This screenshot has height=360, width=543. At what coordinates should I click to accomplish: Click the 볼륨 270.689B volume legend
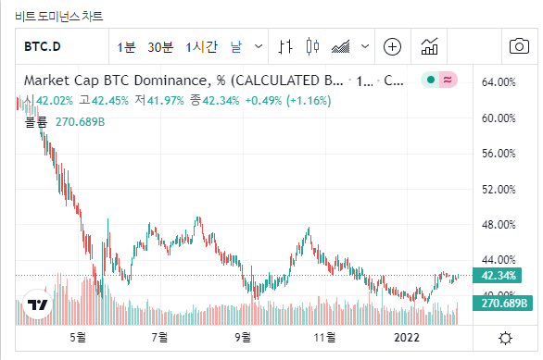coord(65,122)
